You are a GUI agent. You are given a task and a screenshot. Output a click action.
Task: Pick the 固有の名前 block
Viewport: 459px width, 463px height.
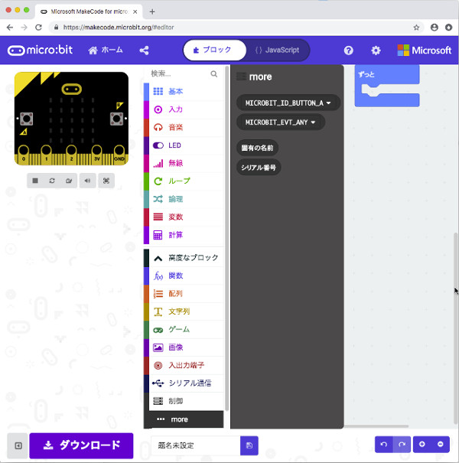click(x=257, y=148)
